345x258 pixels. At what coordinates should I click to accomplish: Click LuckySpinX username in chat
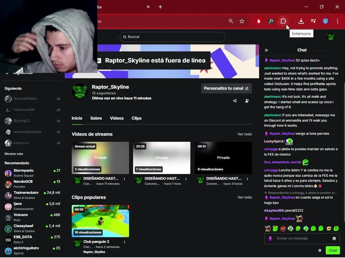pos(274,141)
